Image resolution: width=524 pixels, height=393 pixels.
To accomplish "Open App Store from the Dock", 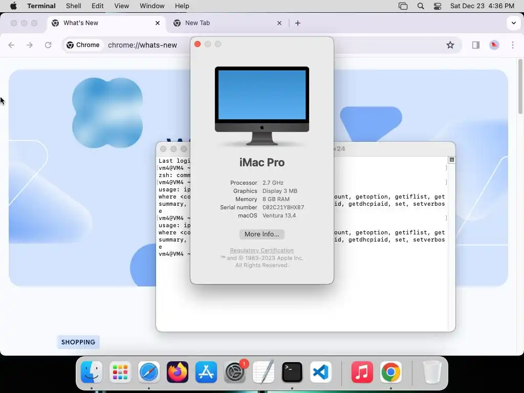I will (206, 372).
